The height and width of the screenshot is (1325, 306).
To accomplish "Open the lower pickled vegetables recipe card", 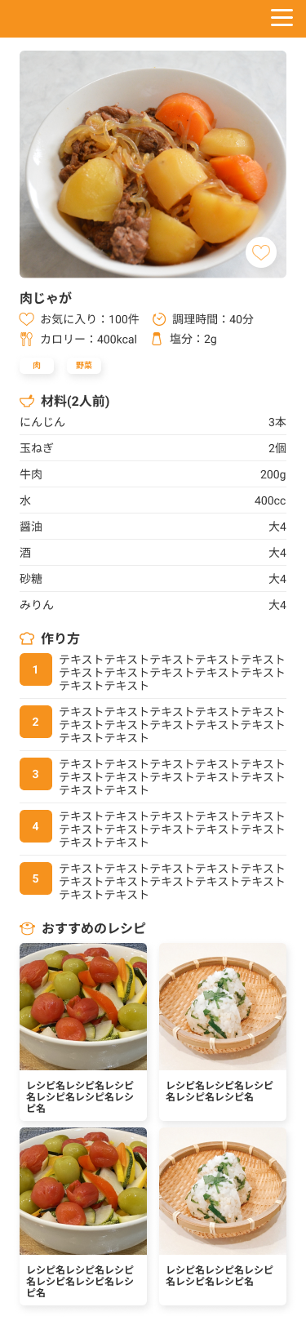I will (x=83, y=1216).
